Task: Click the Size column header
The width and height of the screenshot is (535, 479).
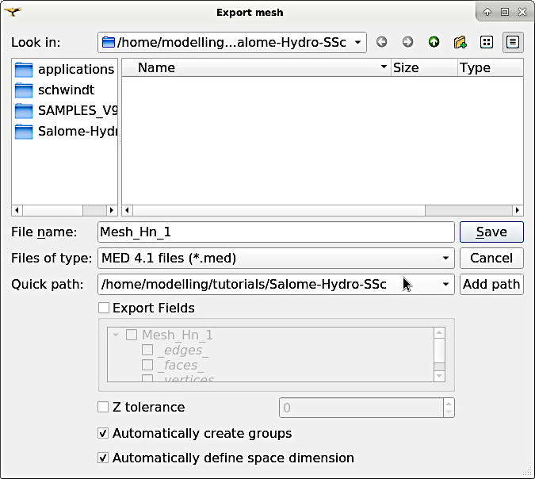Action: [x=423, y=67]
